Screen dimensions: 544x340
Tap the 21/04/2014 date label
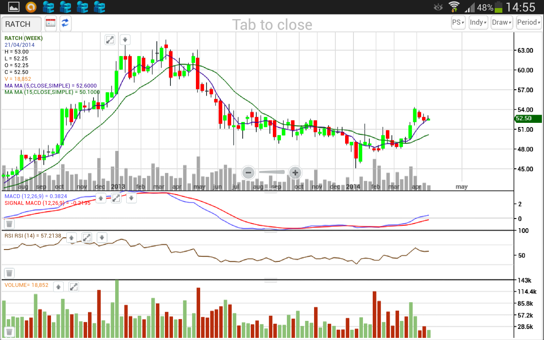20,45
